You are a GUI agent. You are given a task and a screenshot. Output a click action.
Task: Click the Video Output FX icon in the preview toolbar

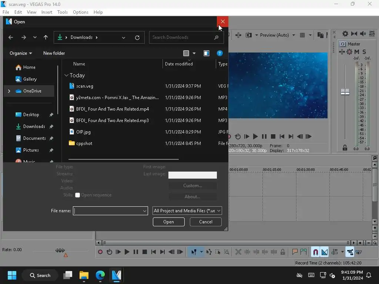238,35
